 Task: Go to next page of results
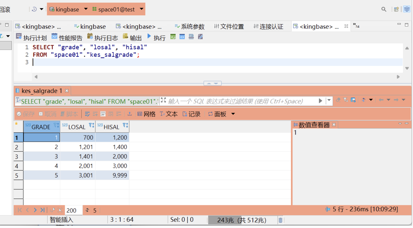(x=35, y=210)
